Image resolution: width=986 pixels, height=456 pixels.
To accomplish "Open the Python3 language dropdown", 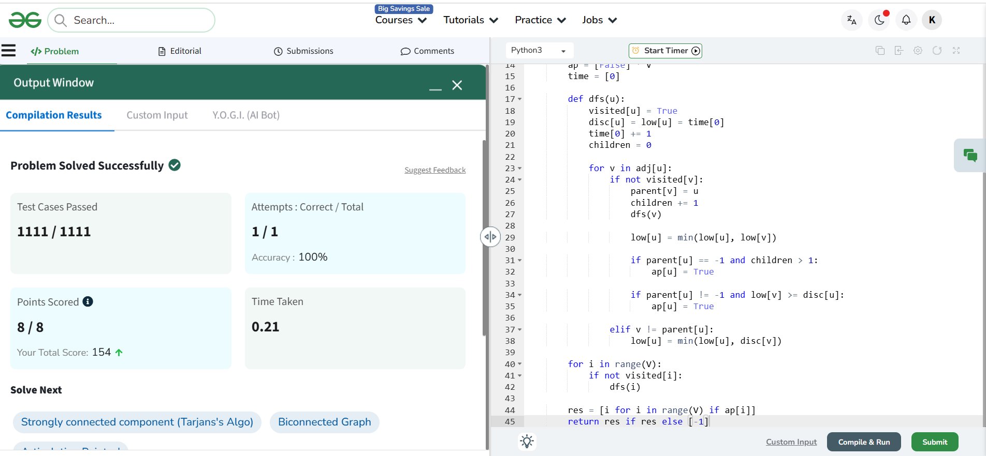I will click(539, 51).
